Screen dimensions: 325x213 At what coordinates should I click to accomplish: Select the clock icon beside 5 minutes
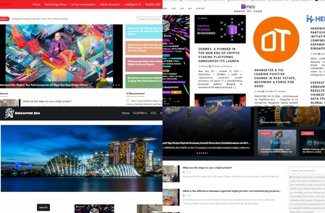click(222, 66)
